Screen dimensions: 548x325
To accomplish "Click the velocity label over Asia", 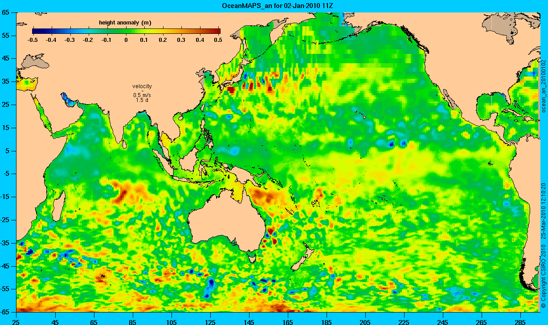I will tap(142, 86).
